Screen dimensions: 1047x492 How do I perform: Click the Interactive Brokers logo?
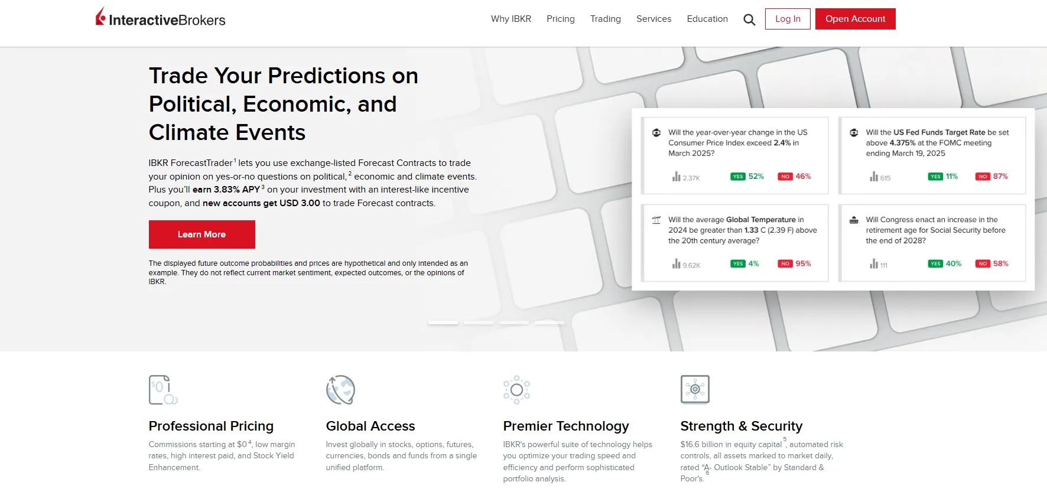pos(160,18)
